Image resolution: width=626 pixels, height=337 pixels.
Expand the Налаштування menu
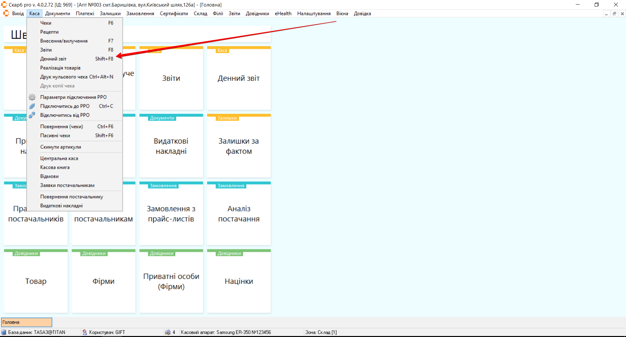click(x=313, y=14)
